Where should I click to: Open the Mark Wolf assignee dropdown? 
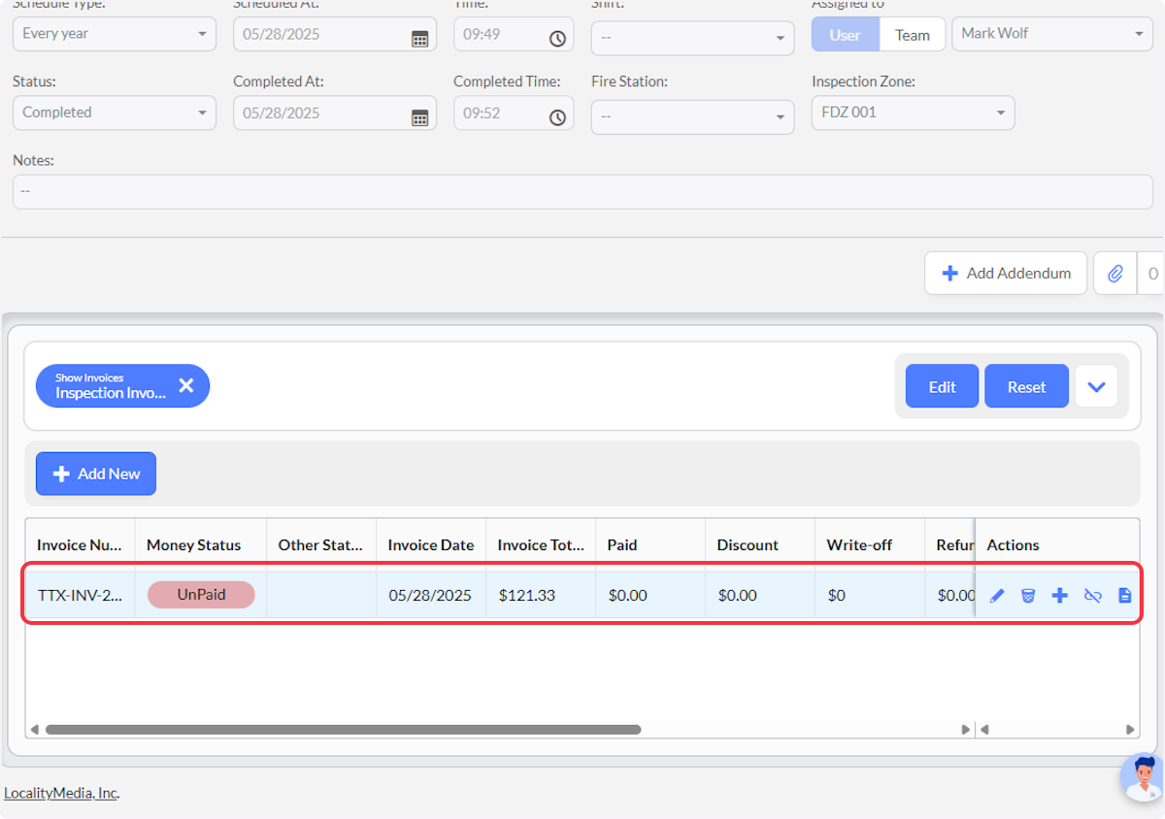click(x=1052, y=34)
